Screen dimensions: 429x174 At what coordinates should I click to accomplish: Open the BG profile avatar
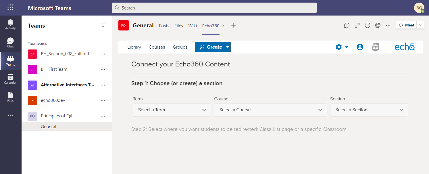pos(419,8)
